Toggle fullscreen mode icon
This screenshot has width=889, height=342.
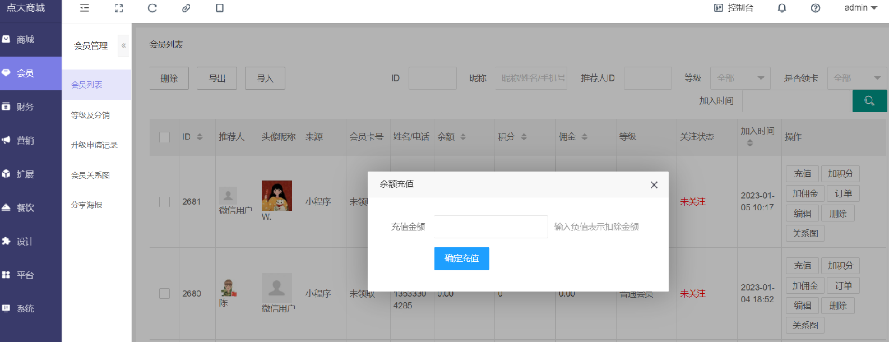[119, 8]
